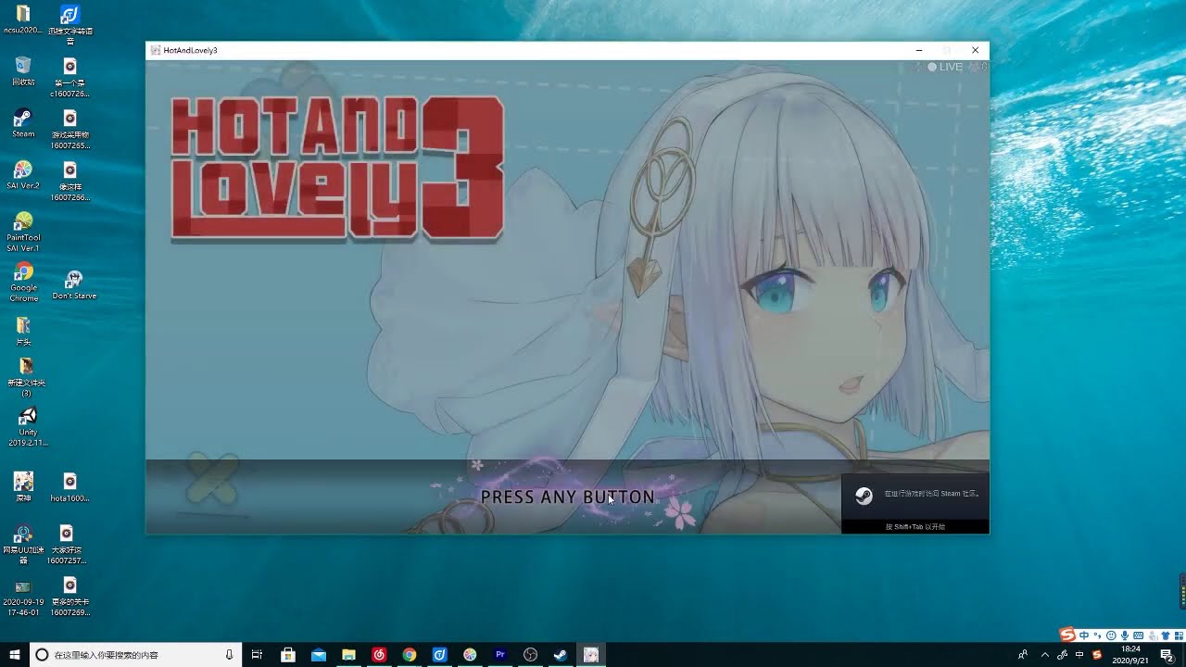Click the PRESS ANY BUTTON prompt

tap(567, 497)
